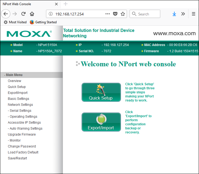The height and width of the screenshot is (174, 199).
Task: Select the NPort Web Console tab
Action: (x=30, y=4)
